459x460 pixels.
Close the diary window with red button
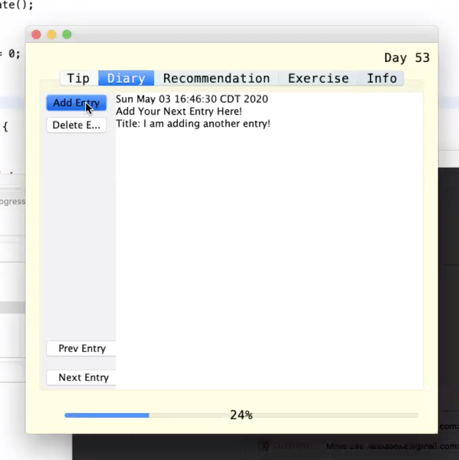point(36,35)
